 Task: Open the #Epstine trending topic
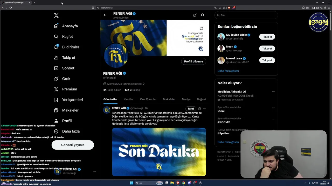coord(223,134)
